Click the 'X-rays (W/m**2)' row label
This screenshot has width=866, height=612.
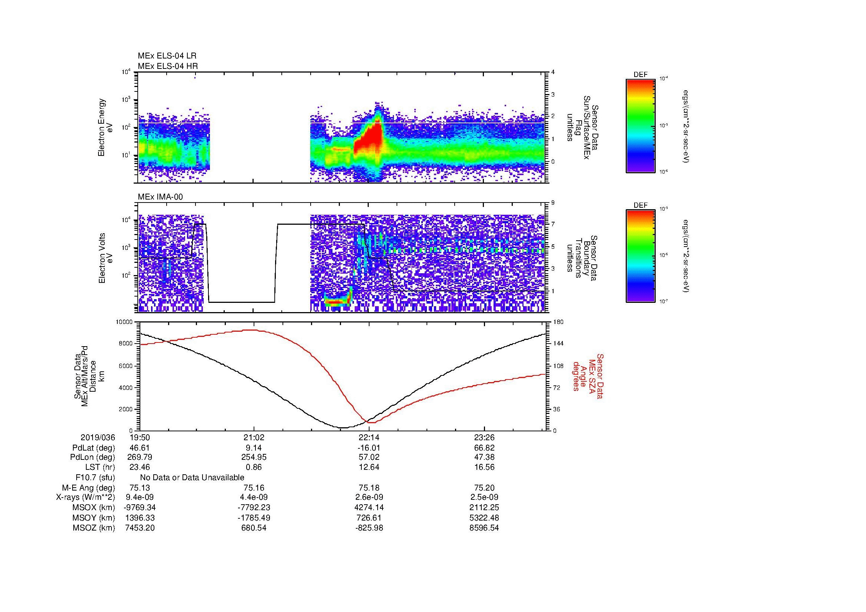tap(86, 497)
